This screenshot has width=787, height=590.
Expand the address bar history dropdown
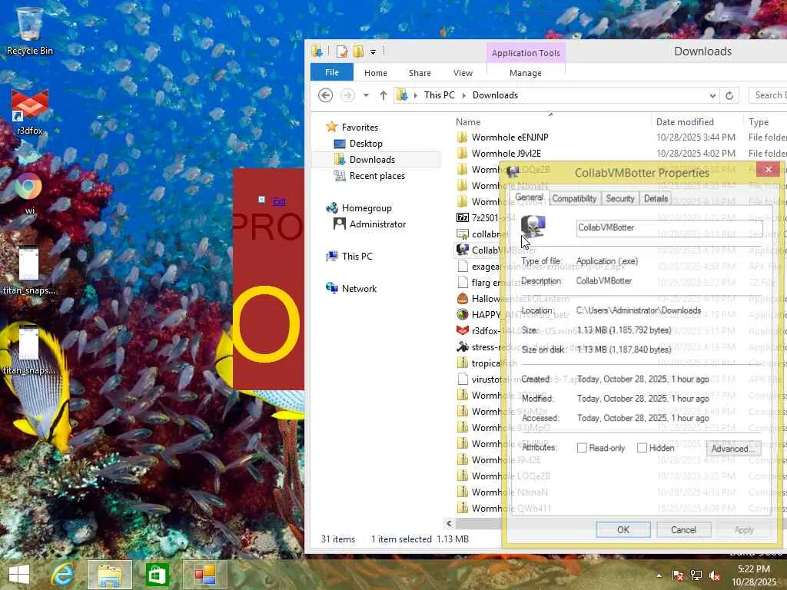712,95
